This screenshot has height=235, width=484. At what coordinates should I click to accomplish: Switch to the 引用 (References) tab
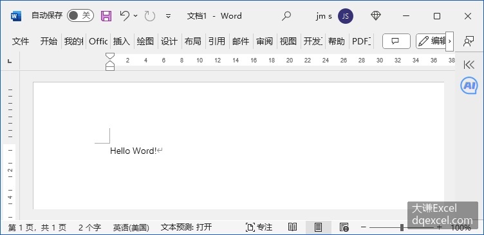coord(217,41)
